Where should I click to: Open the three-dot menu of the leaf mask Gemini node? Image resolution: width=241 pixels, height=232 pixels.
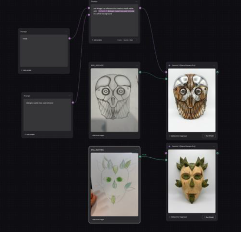(214, 146)
